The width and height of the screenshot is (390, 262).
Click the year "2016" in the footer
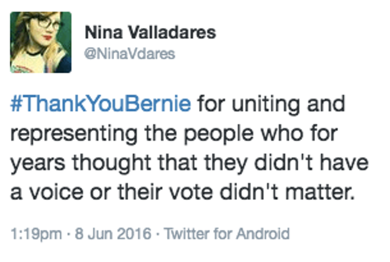[134, 234]
